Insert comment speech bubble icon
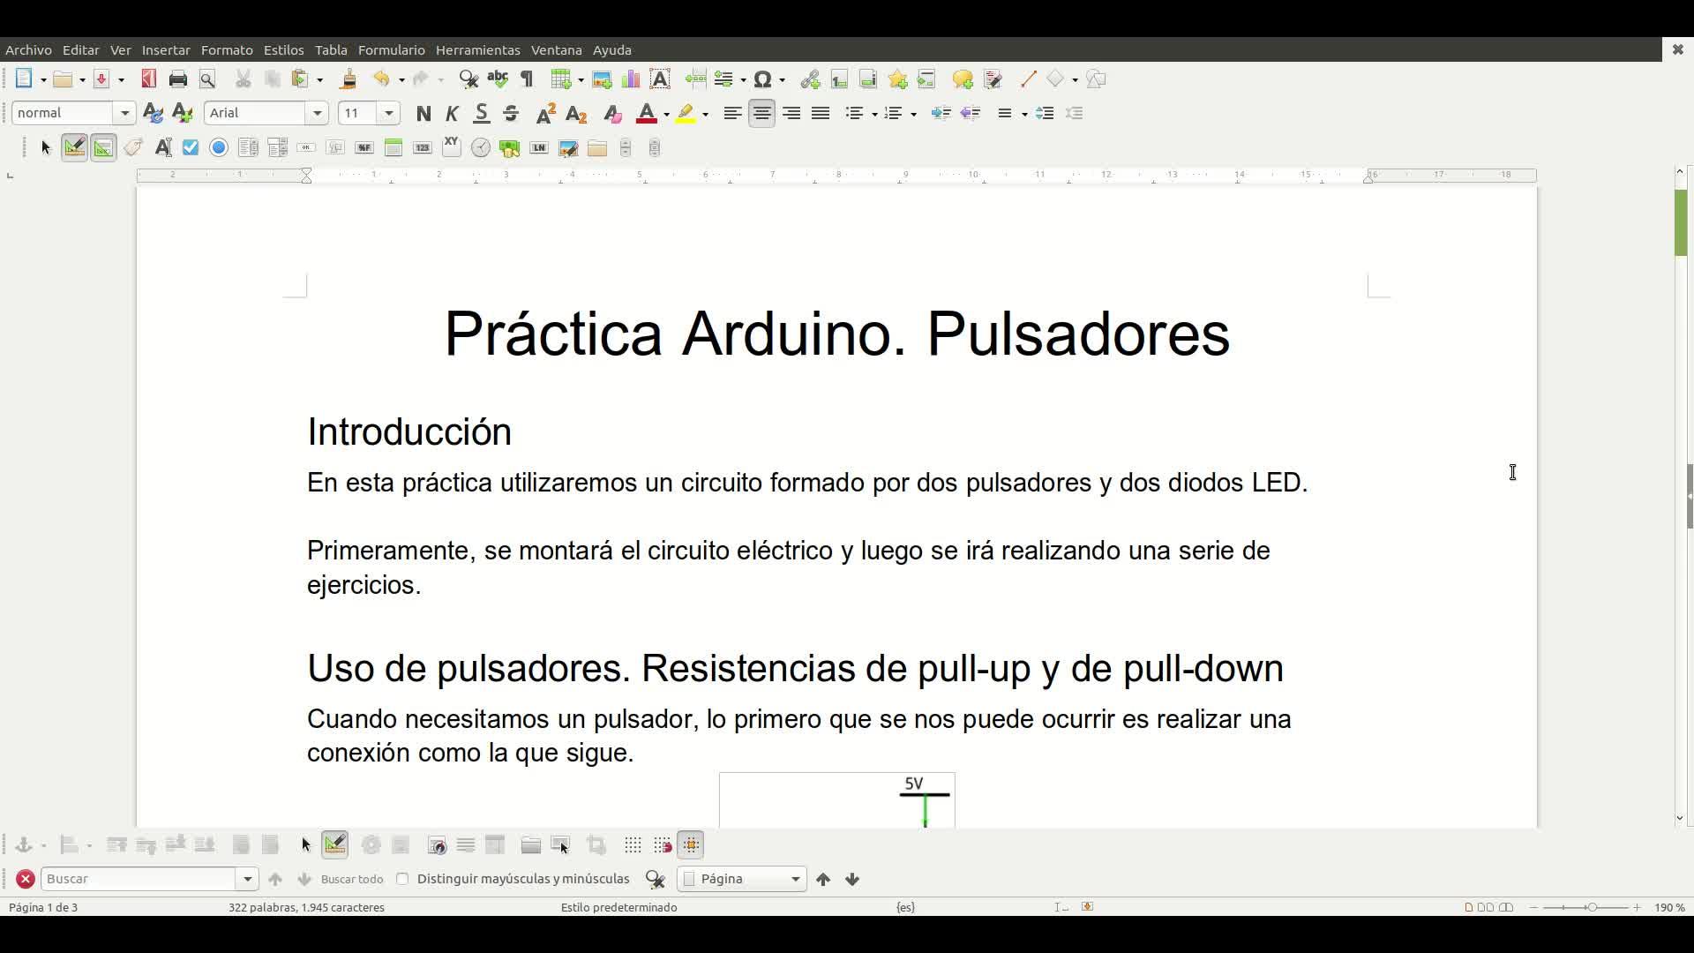Viewport: 1694px width, 953px height. point(963,79)
